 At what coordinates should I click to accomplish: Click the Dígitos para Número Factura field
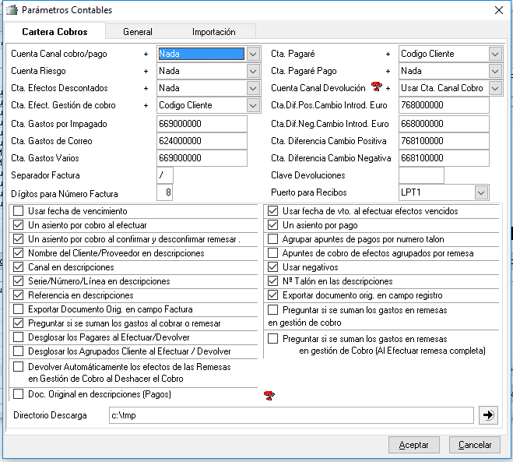pos(164,192)
